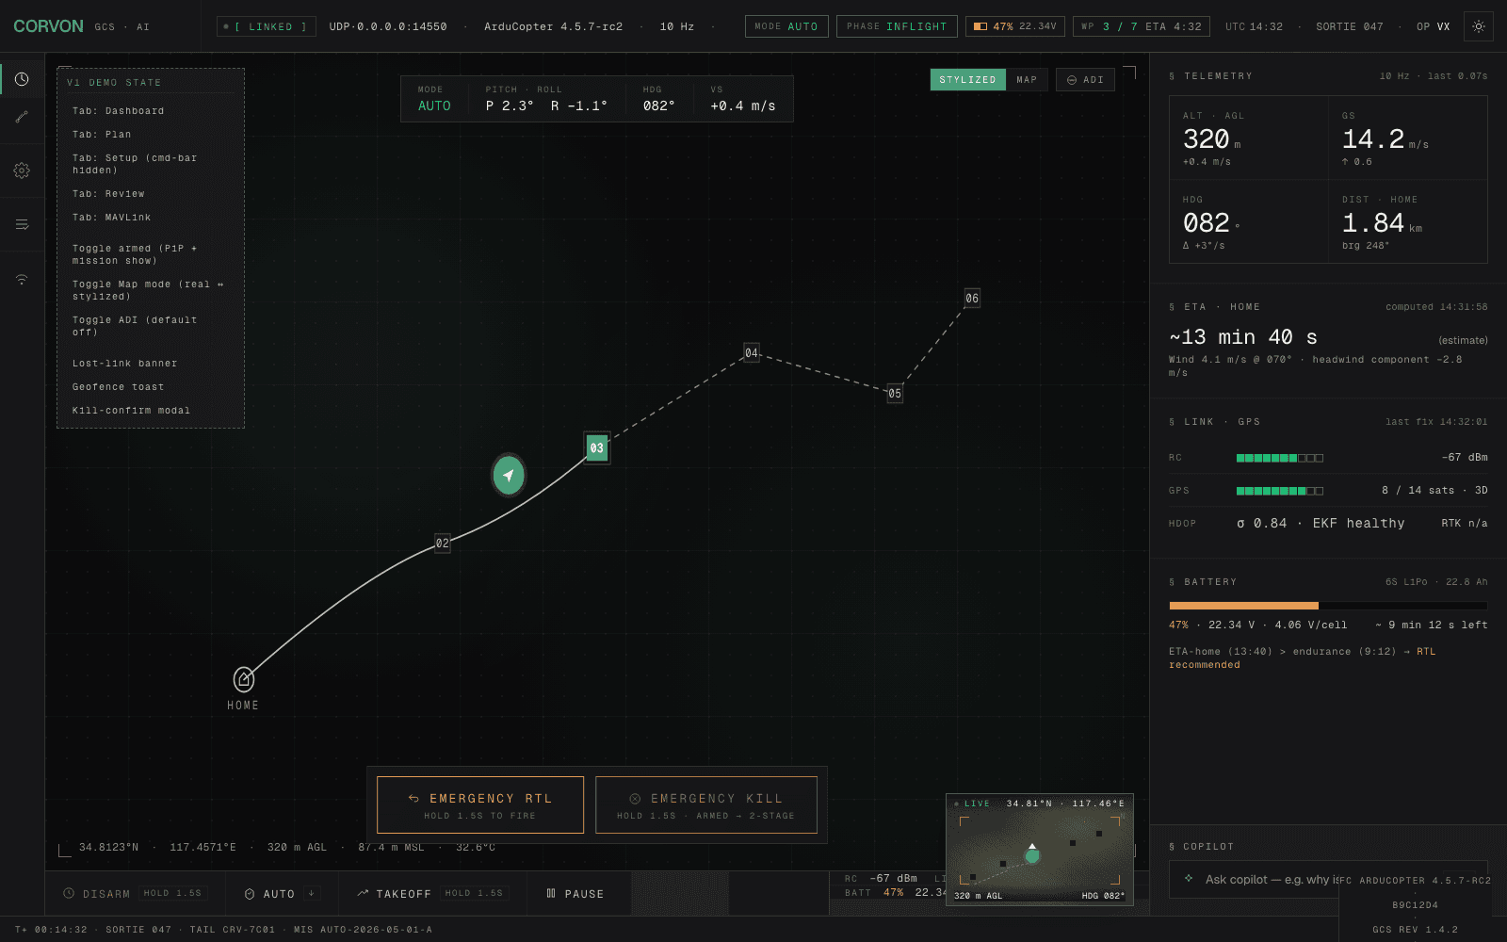The height and width of the screenshot is (942, 1507).
Task: Select active waypoint 03 on the route
Action: [x=597, y=448]
